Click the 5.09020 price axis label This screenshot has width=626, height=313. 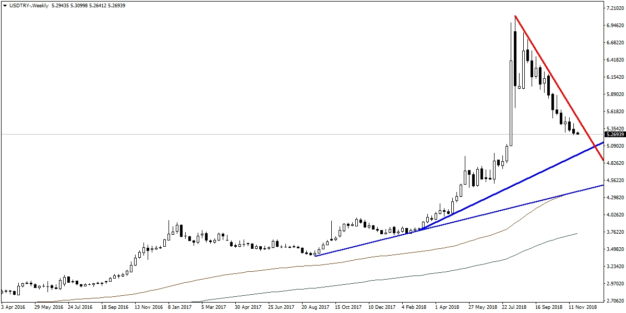(x=615, y=146)
